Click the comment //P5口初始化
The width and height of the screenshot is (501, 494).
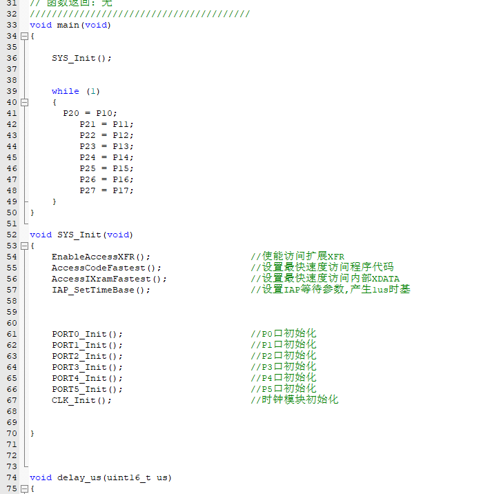(284, 389)
